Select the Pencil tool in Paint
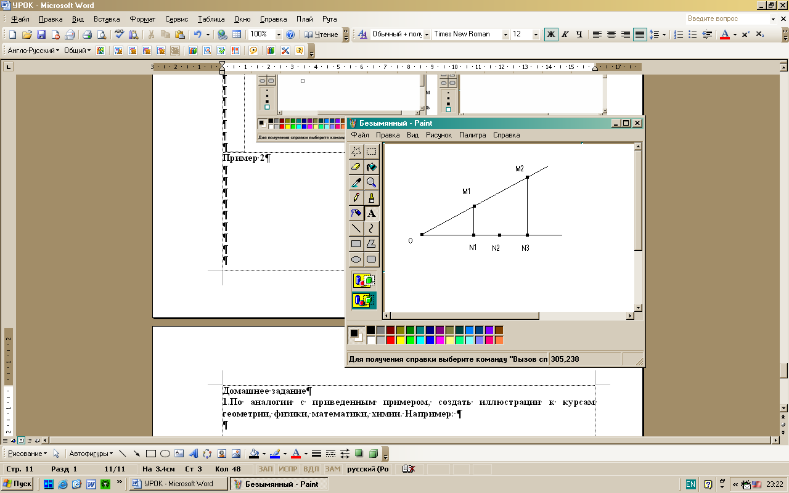 tap(356, 198)
